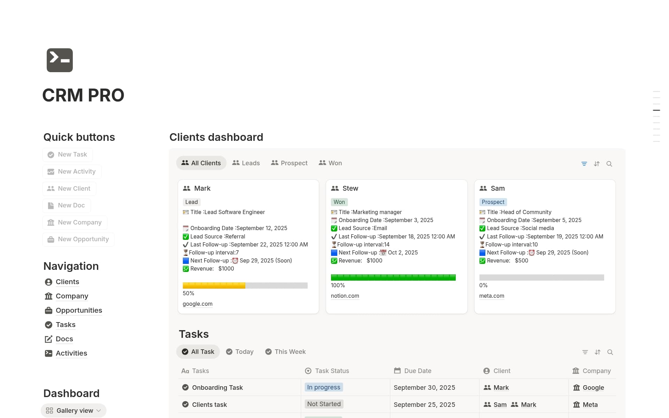Click the Company bank icon in navigation
Viewport: 669px width, 418px height.
pyautogui.click(x=48, y=296)
